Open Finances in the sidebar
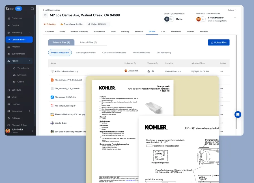Screen dimensions: 254x183 tap(16, 104)
